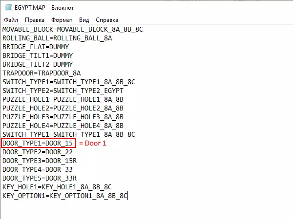Click the MOVABLE_BLOCK=MOVABLE_BLOCK_8A_8B_8C line

click(x=72, y=29)
